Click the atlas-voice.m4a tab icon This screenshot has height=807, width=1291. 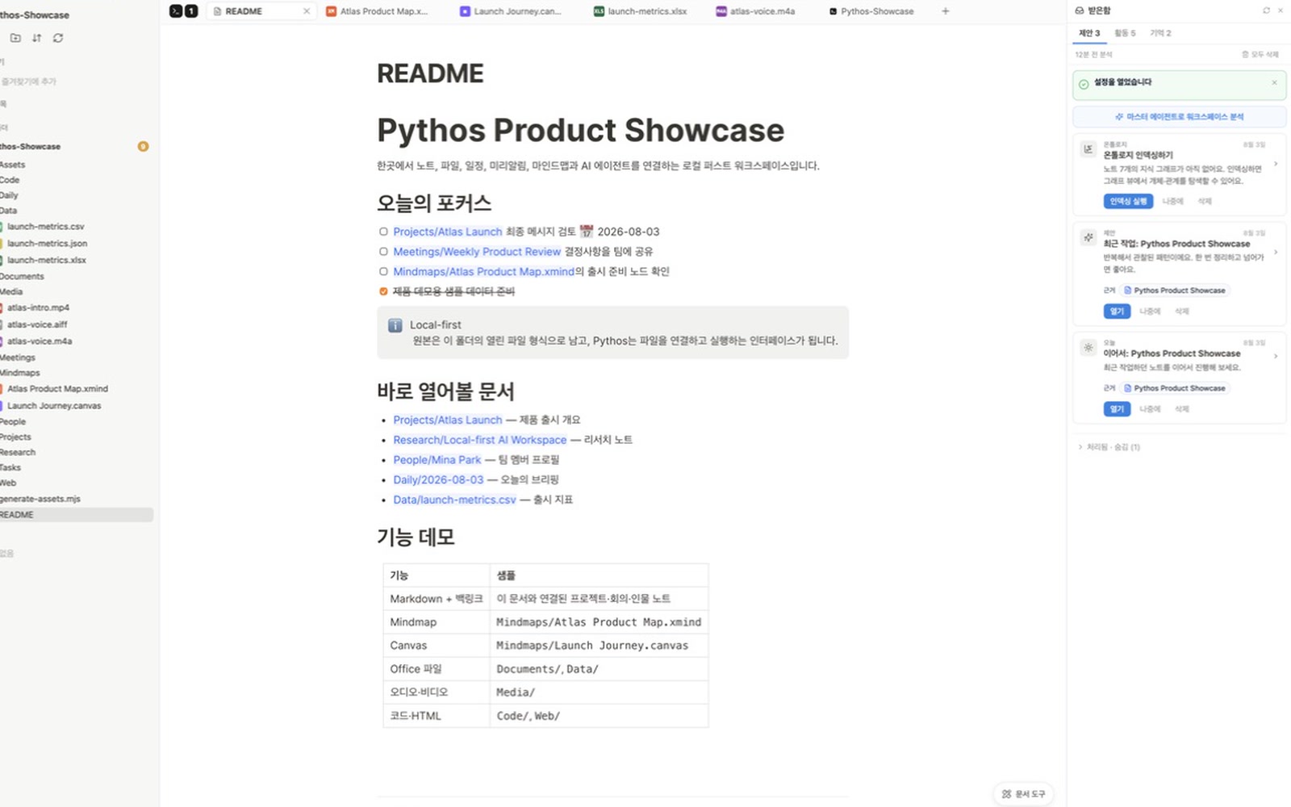(x=721, y=11)
